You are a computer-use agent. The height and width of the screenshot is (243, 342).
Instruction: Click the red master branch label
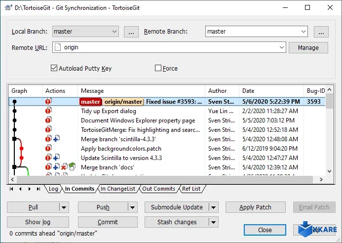tap(90, 102)
